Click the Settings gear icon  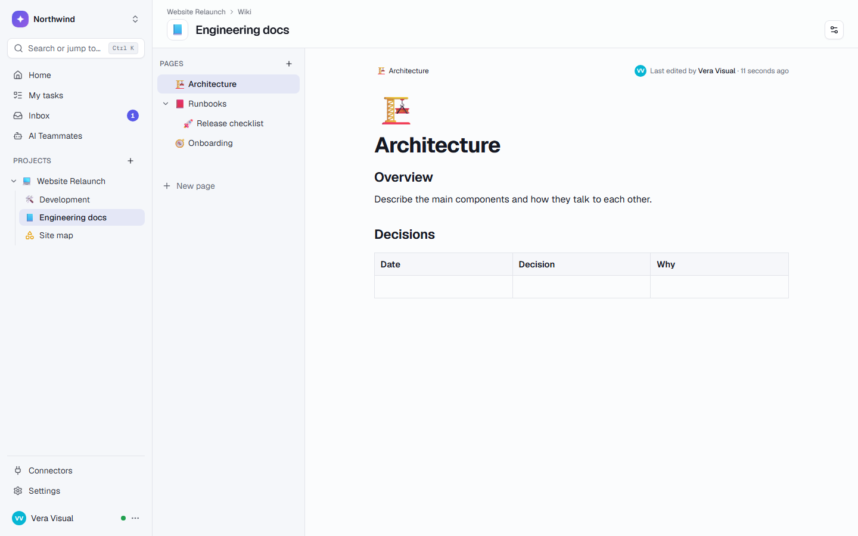click(18, 491)
